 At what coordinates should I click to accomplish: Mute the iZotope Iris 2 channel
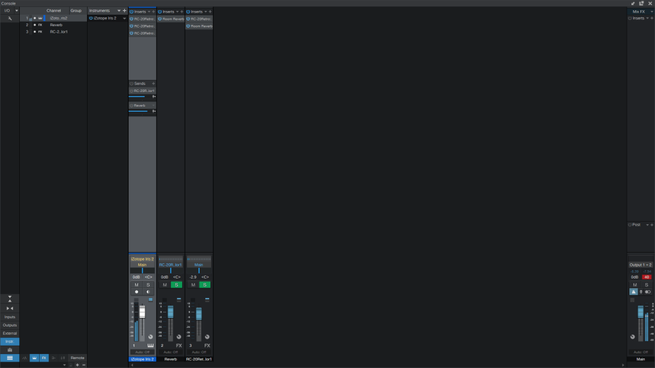136,284
